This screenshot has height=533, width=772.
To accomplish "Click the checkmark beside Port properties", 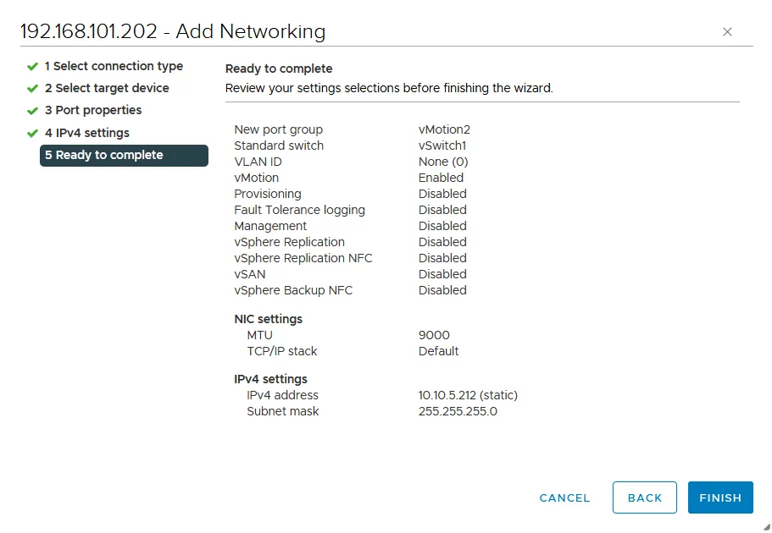I will (x=32, y=110).
